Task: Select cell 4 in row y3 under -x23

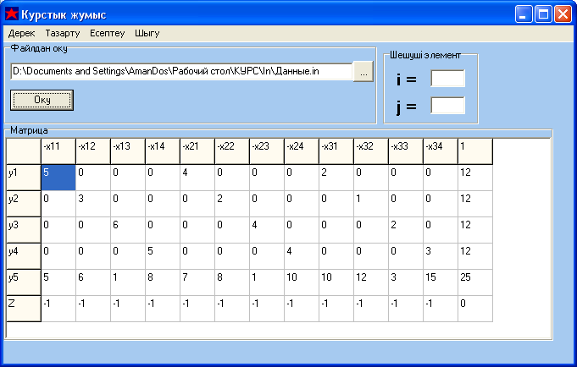Action: click(267, 230)
